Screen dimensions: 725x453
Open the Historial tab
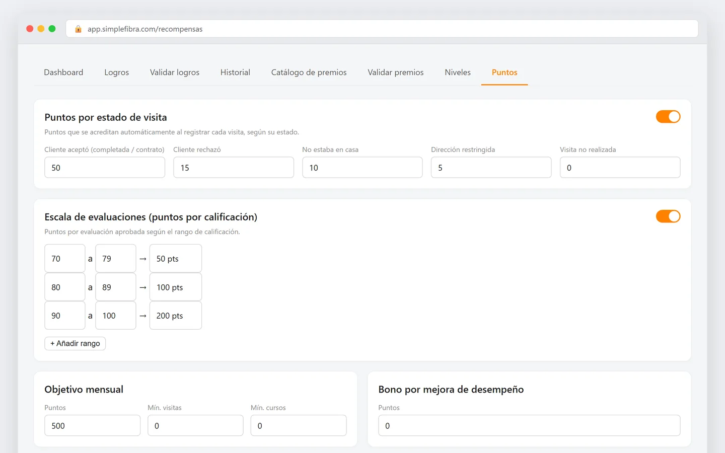point(235,72)
